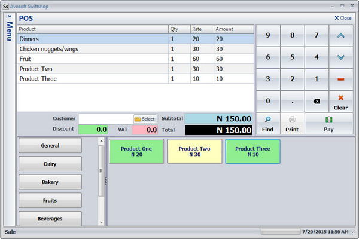Select the Chicken nuggets/wings row
Screen dimensions: 359x239
[136, 49]
